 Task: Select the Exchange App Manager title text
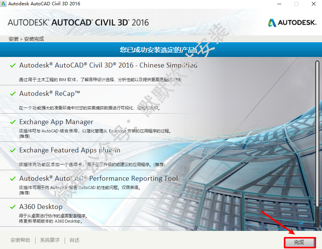tap(56, 122)
